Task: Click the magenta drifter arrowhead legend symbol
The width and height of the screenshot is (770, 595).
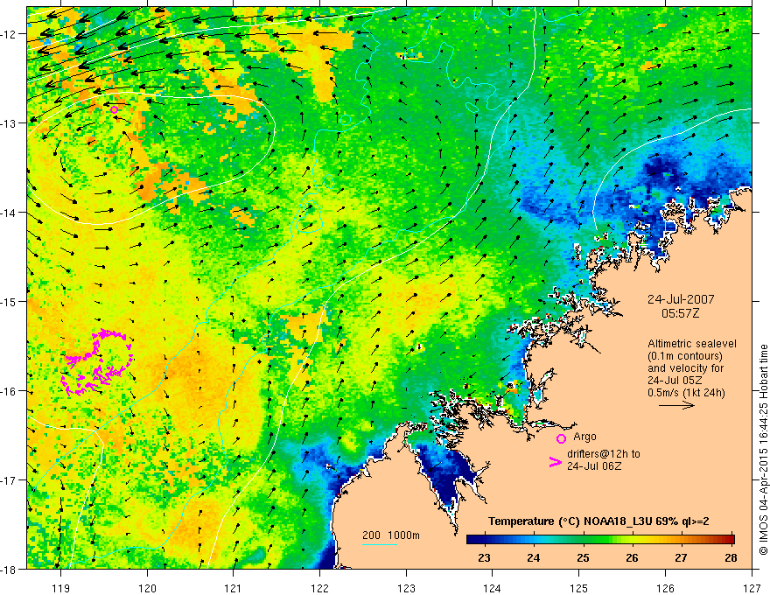Action: (556, 462)
